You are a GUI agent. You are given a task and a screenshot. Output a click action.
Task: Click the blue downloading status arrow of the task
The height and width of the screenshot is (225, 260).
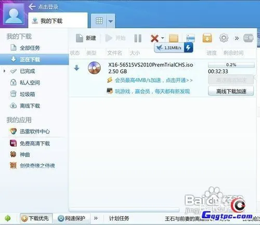click(x=76, y=68)
